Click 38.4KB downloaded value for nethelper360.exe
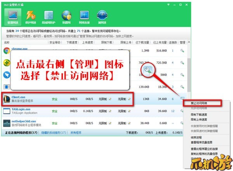Image resolution: width=233 pixels, height=171 pixels. (x=145, y=123)
